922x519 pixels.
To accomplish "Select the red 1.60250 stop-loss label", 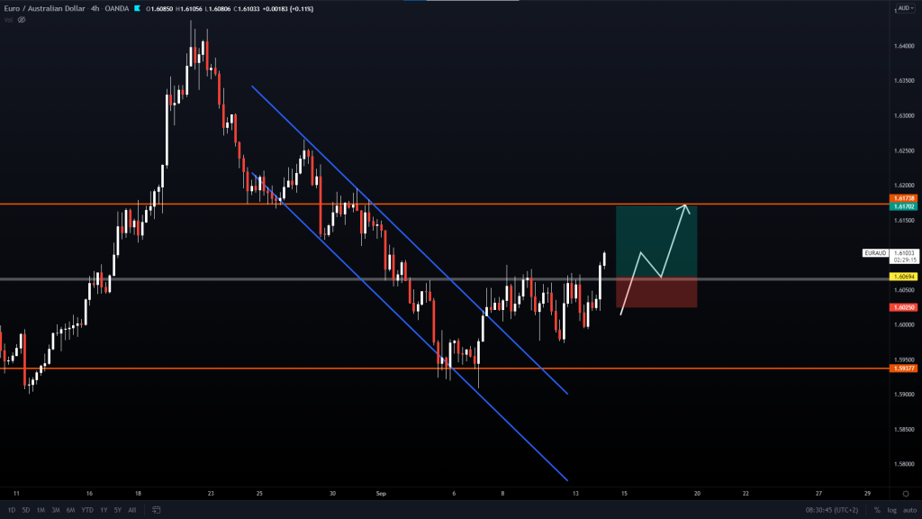I will [x=903, y=307].
